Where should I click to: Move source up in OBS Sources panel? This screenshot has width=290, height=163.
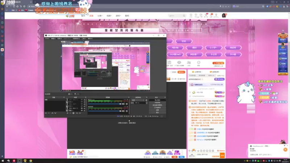77,113
